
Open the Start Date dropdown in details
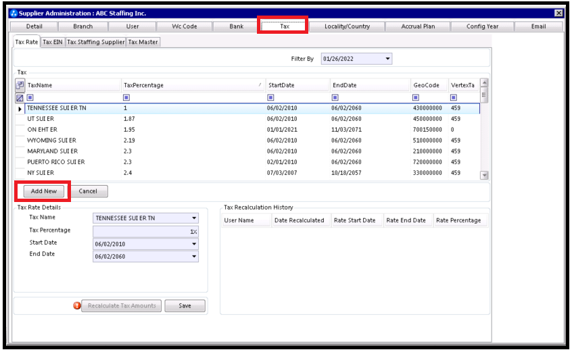[x=194, y=244]
